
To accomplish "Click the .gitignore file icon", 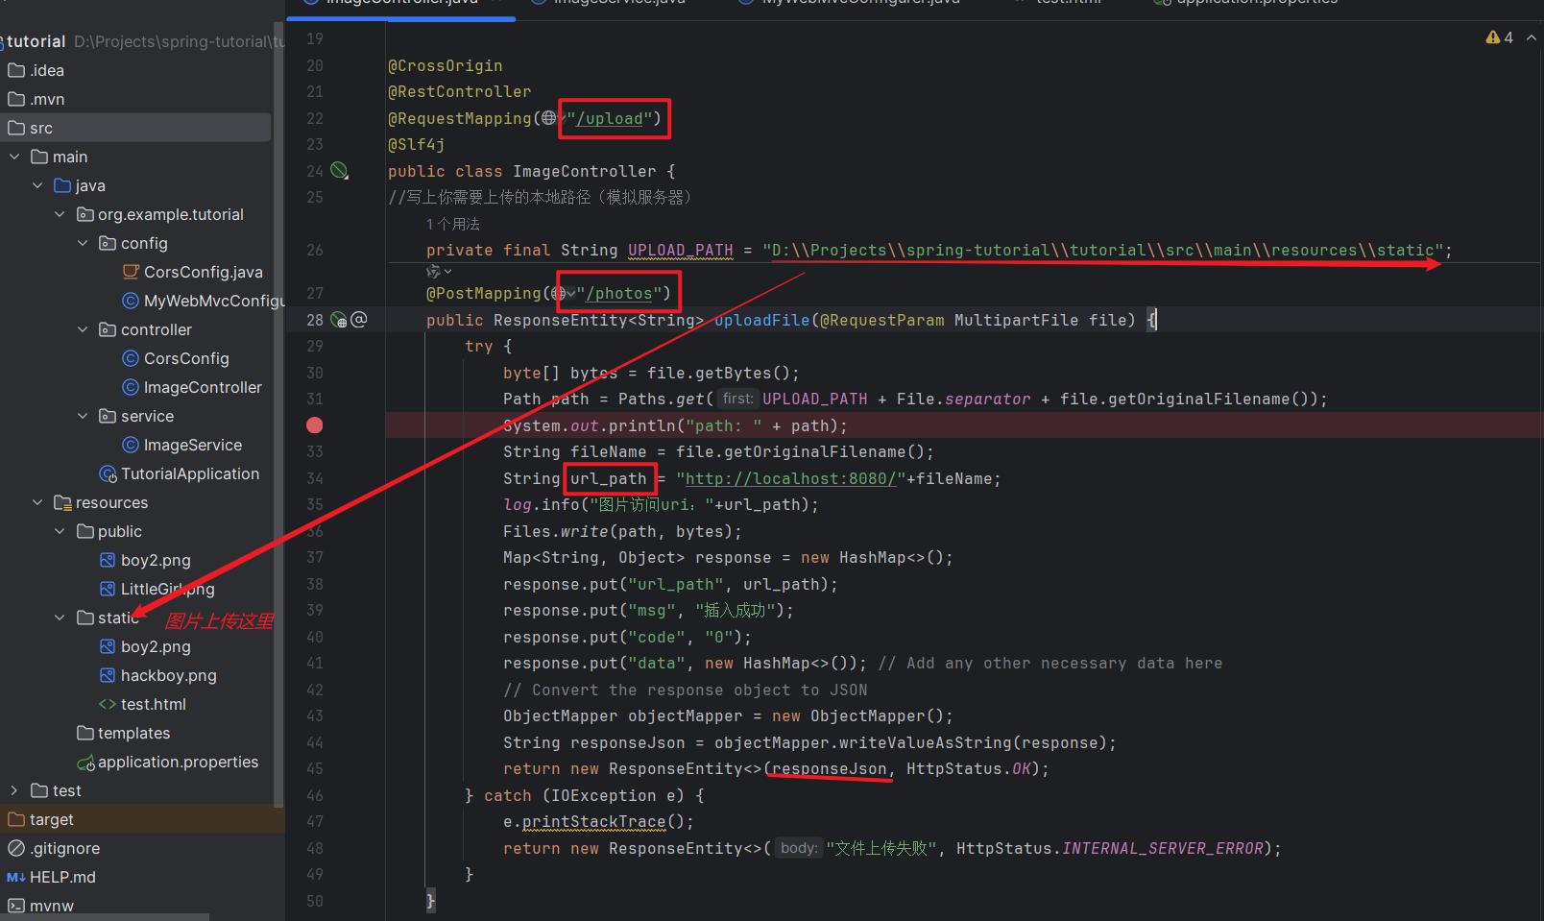I will pos(15,848).
